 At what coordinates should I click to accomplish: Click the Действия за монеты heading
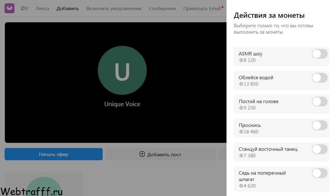(269, 15)
